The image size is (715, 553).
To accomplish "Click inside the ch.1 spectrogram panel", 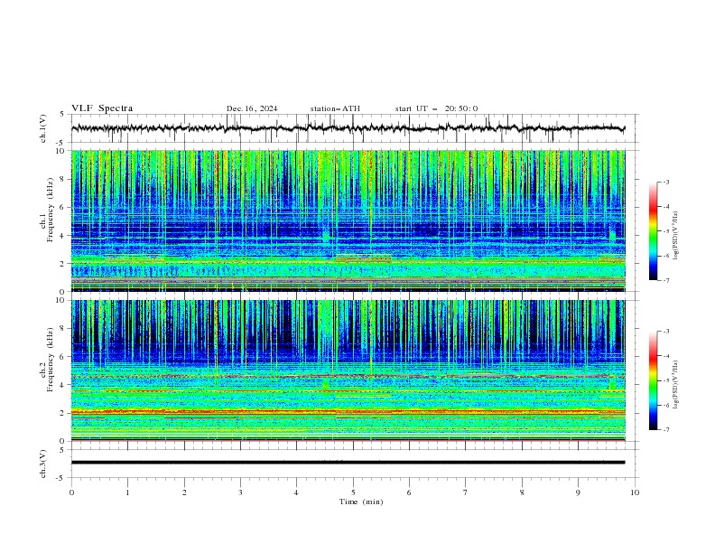I will point(348,220).
